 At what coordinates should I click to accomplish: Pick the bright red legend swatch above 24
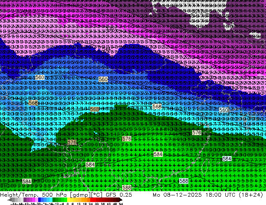[91, 200]
